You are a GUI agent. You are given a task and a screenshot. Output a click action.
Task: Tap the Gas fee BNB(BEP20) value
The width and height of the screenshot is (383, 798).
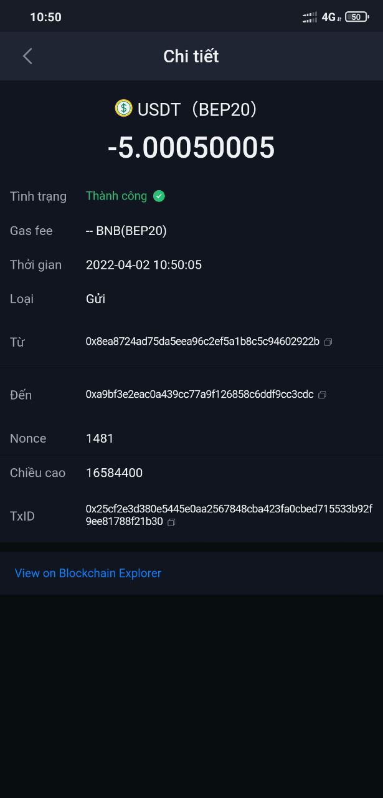[x=126, y=231]
